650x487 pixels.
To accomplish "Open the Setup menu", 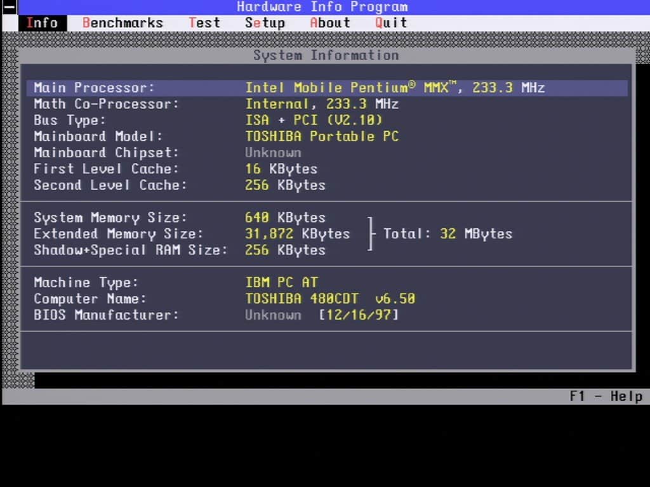I will point(265,23).
